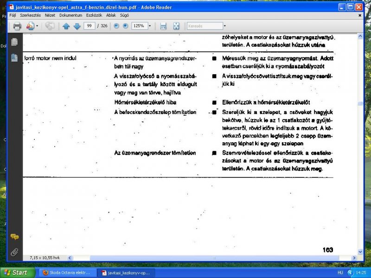
Task: Open the zoom percentage dropdown arrow
Action: (x=150, y=26)
